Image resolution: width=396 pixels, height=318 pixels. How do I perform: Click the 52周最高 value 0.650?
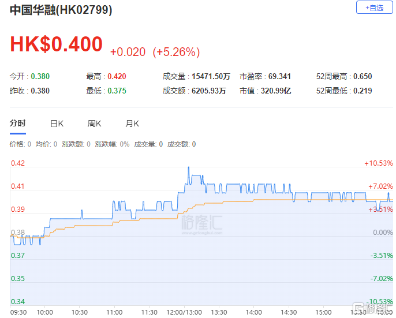(363, 76)
